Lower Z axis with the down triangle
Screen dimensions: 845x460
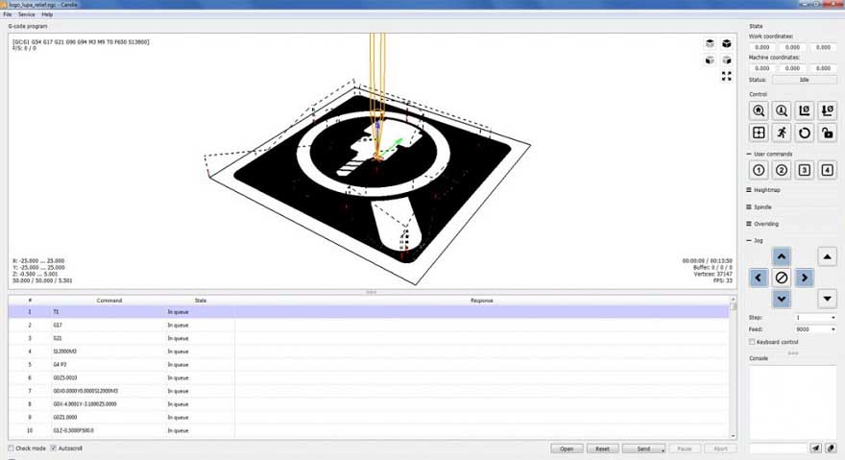point(827,299)
